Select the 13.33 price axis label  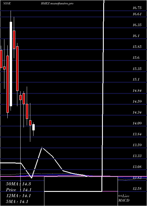point(137,156)
